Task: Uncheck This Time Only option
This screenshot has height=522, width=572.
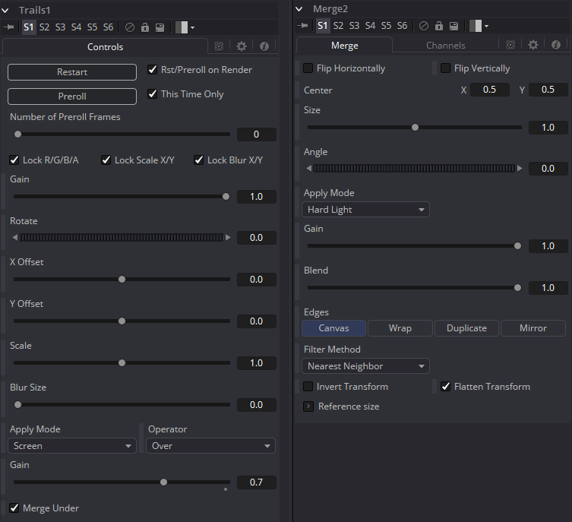Action: point(152,93)
